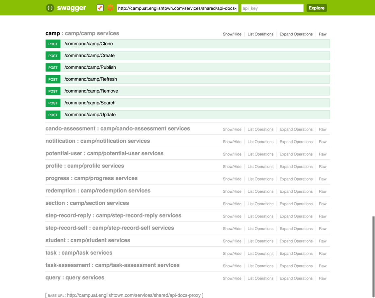Expand Operations for potential-user services
Image resolution: width=375 pixels, height=298 pixels.
click(x=296, y=154)
